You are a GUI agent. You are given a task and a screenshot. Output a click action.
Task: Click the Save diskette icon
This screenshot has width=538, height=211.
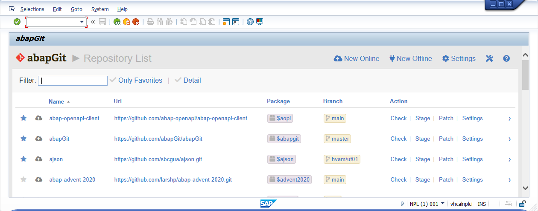102,22
